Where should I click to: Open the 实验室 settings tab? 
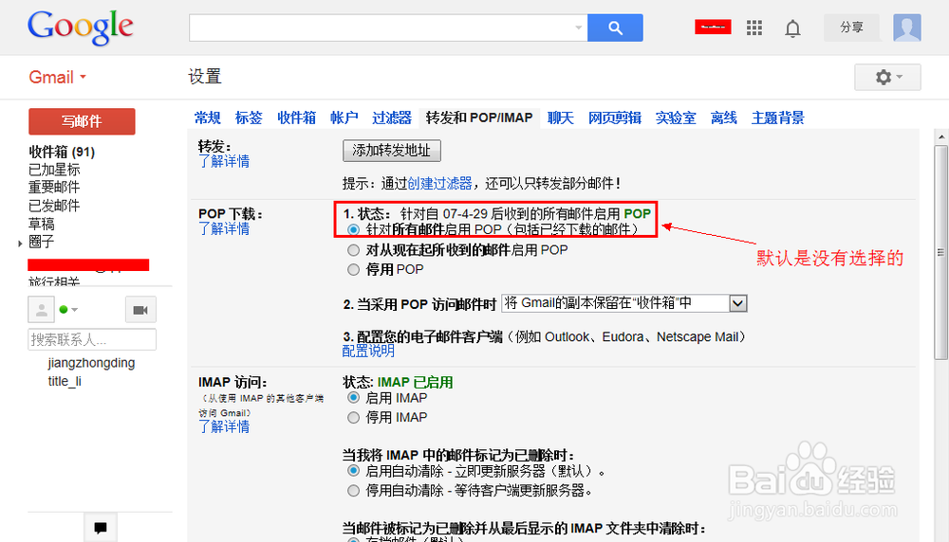676,117
